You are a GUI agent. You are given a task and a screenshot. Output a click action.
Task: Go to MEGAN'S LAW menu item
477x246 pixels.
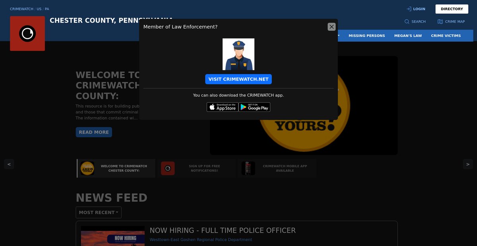[x=408, y=36]
